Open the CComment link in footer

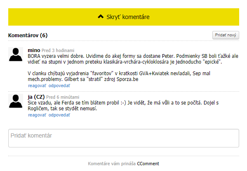pyautogui.click(x=148, y=164)
